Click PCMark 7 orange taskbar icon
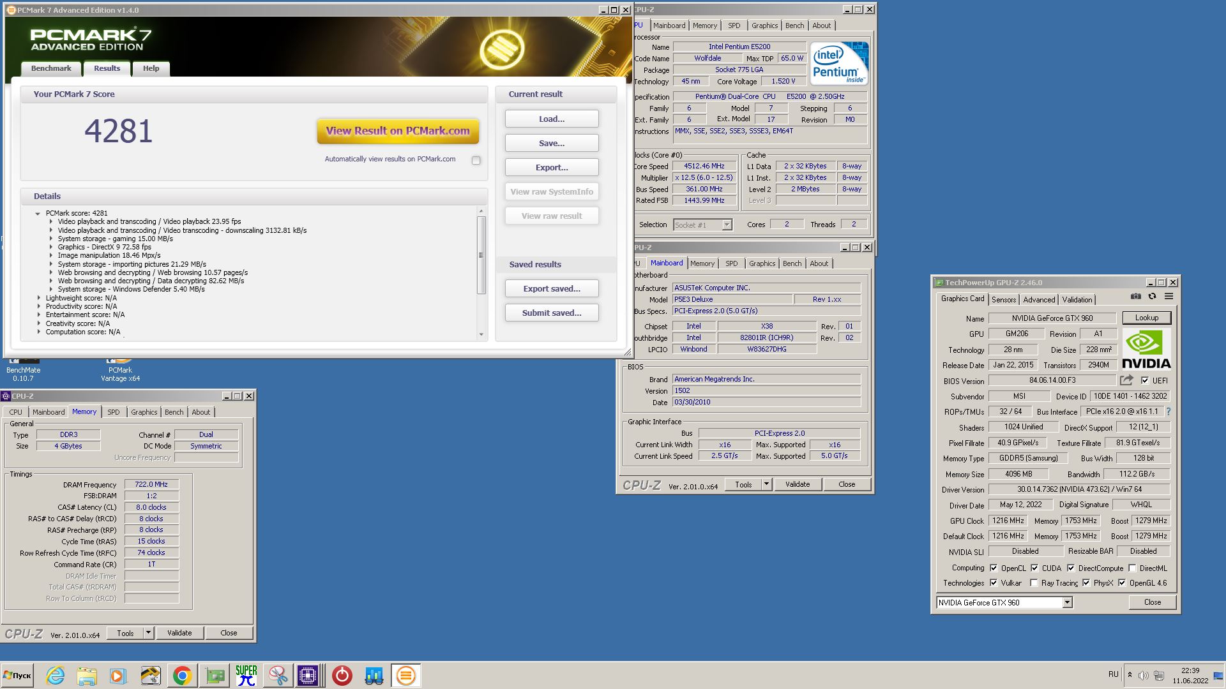 coord(406,676)
